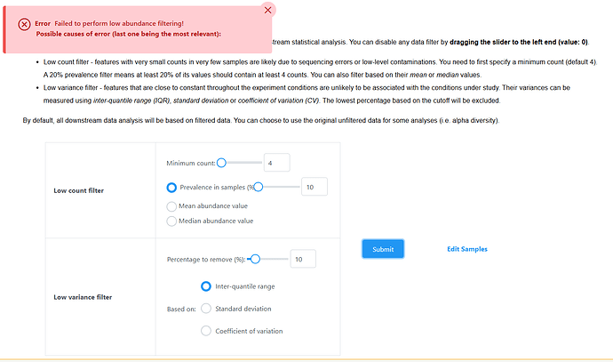Focus the Prevalence in samples value field

point(314,187)
